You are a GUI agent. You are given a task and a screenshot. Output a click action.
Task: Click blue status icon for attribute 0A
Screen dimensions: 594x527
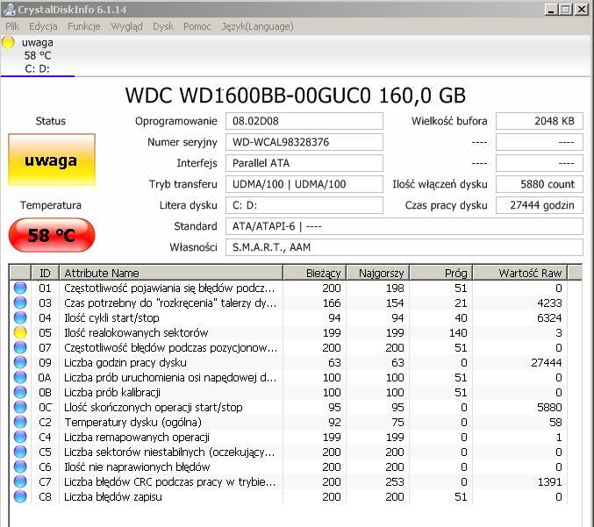[x=20, y=377]
